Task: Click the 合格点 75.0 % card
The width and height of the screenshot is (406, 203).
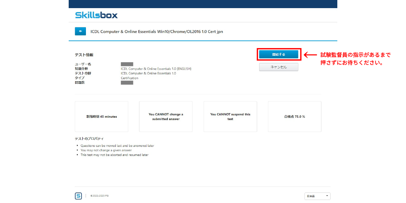Action: pos(295,116)
